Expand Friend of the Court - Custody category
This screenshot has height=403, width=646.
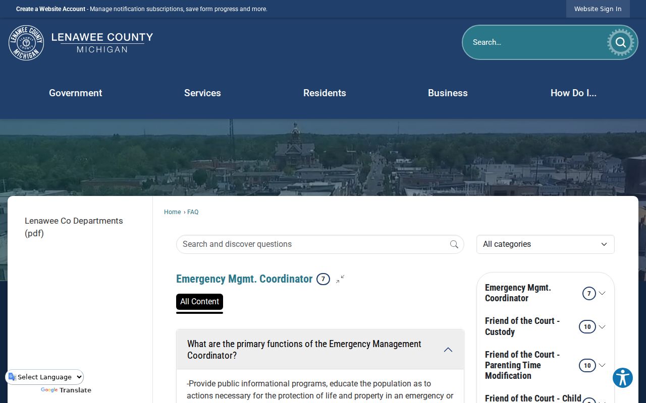(602, 326)
